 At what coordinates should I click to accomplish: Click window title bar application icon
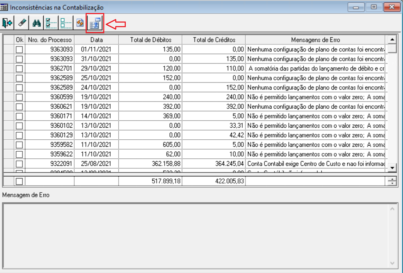point(4,7)
